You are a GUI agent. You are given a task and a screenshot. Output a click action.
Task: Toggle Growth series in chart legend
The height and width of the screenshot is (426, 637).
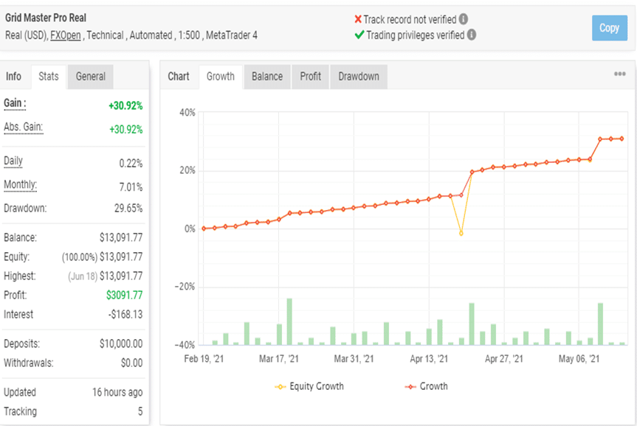(426, 386)
